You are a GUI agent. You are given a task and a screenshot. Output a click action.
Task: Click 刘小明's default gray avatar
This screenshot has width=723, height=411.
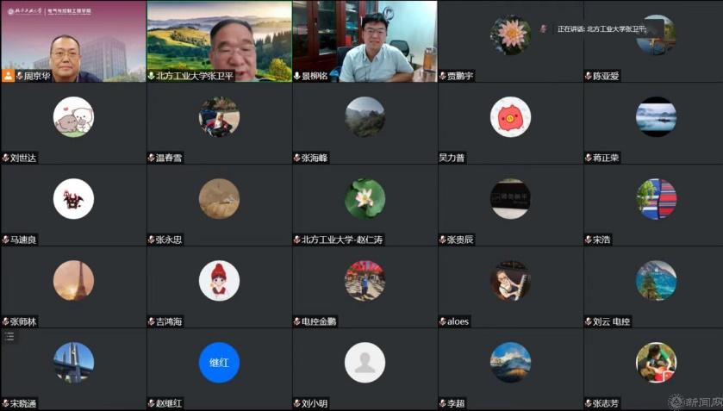(365, 363)
